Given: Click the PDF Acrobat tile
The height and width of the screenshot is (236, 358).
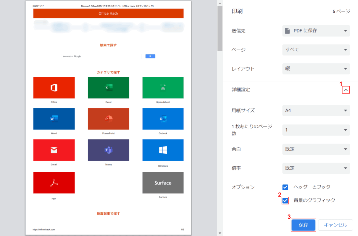Looking at the screenshot, I should (x=54, y=183).
